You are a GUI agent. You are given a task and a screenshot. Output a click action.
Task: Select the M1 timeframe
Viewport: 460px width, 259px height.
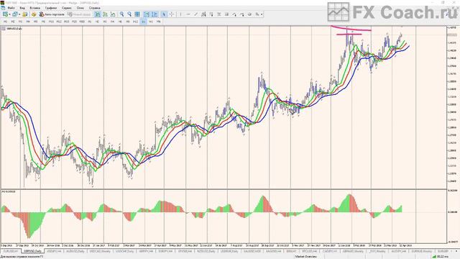tap(5, 22)
